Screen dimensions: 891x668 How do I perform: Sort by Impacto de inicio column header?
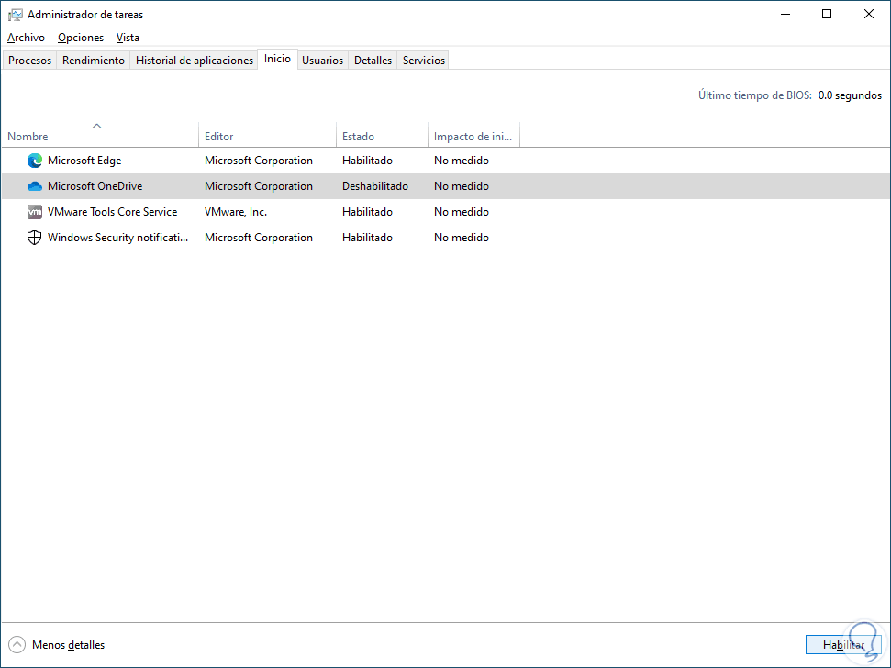(x=473, y=137)
